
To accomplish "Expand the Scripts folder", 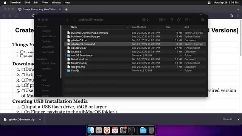I will coord(66,71).
